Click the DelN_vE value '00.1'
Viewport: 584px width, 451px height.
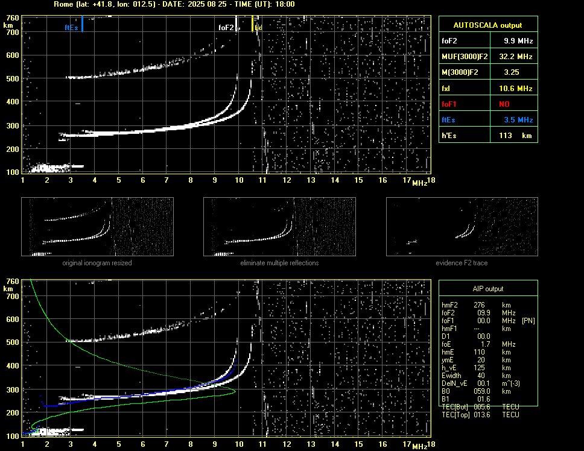pos(484,383)
